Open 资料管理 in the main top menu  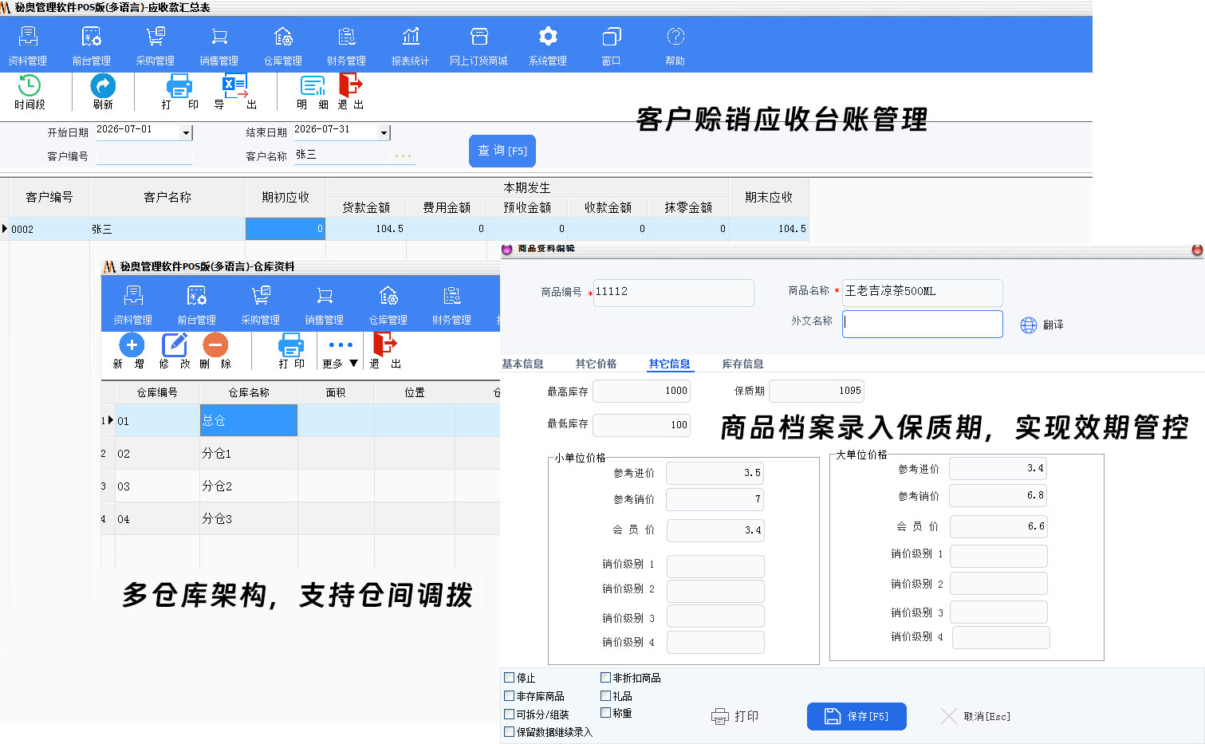pyautogui.click(x=28, y=45)
